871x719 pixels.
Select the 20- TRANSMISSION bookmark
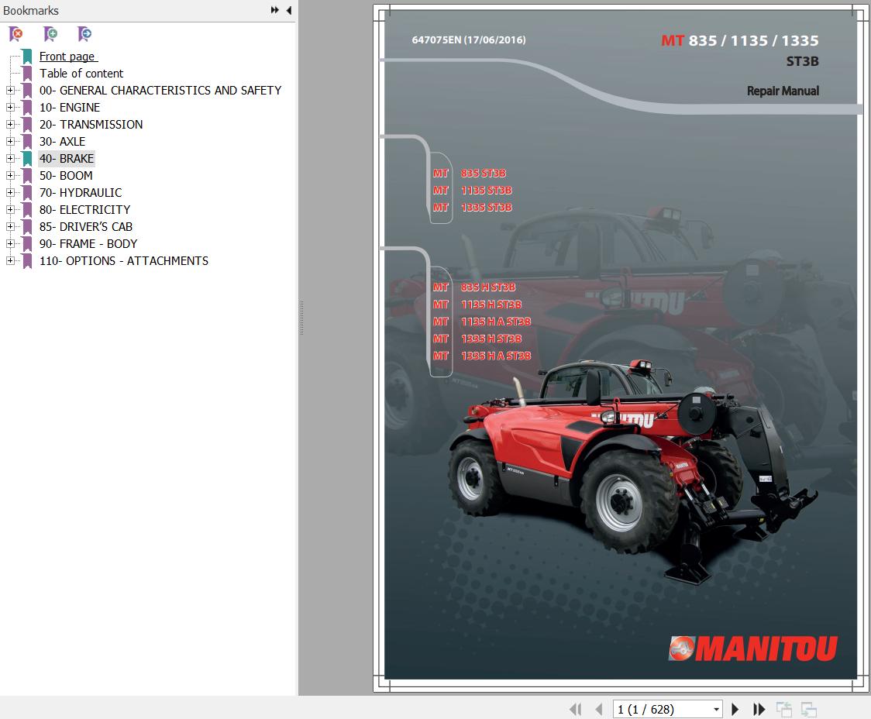click(91, 125)
